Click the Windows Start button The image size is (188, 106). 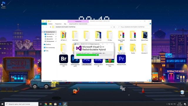click(x=2, y=104)
